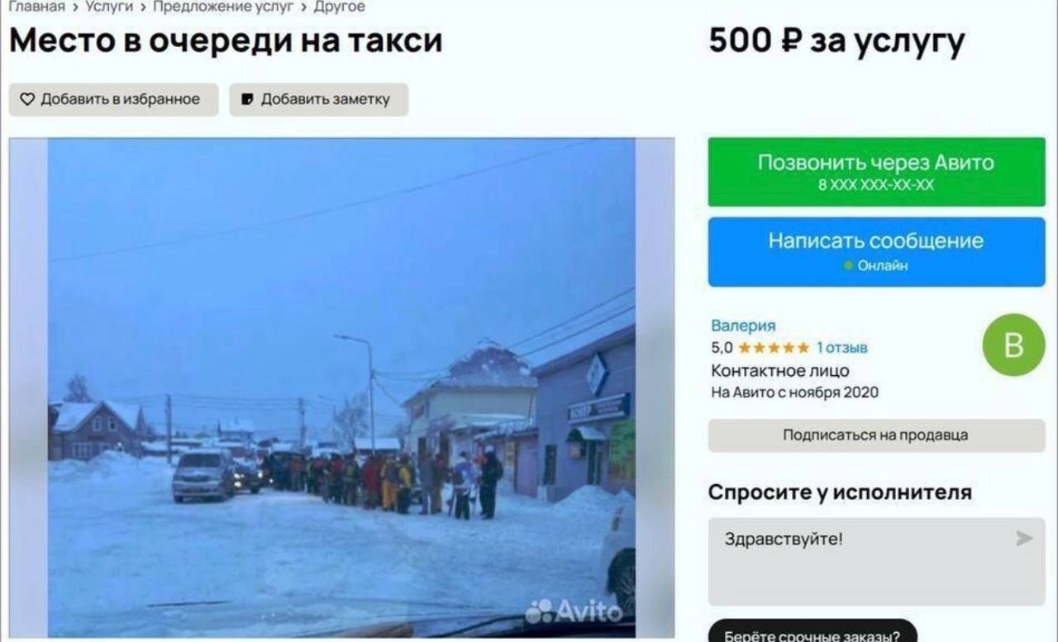Click the Здравствуйте! message field

tap(876, 562)
